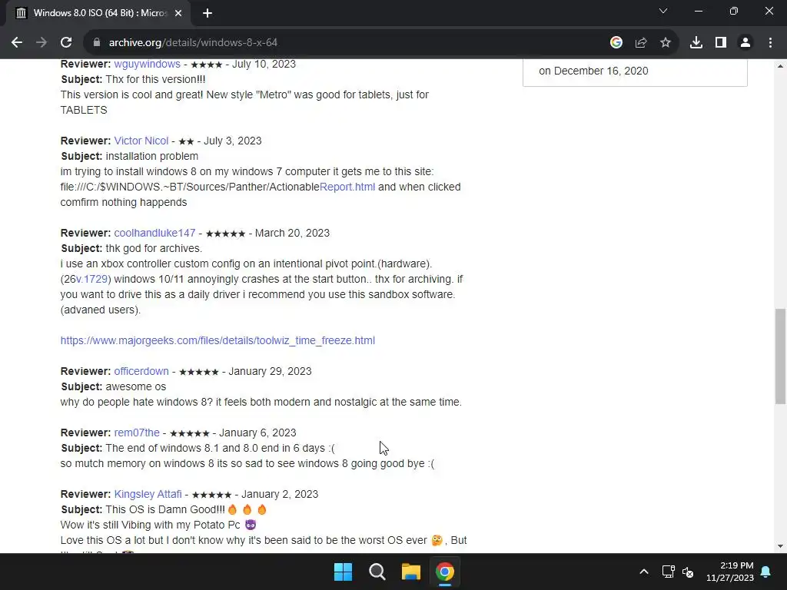Click the address bar URL field
This screenshot has height=590, width=787.
tap(351, 43)
